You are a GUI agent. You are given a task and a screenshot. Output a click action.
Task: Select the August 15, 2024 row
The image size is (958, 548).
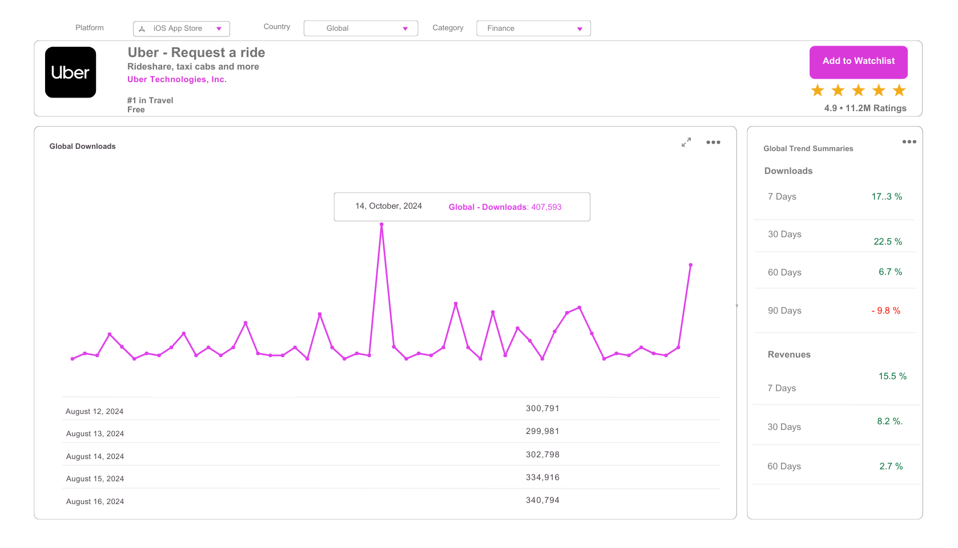[391, 477]
